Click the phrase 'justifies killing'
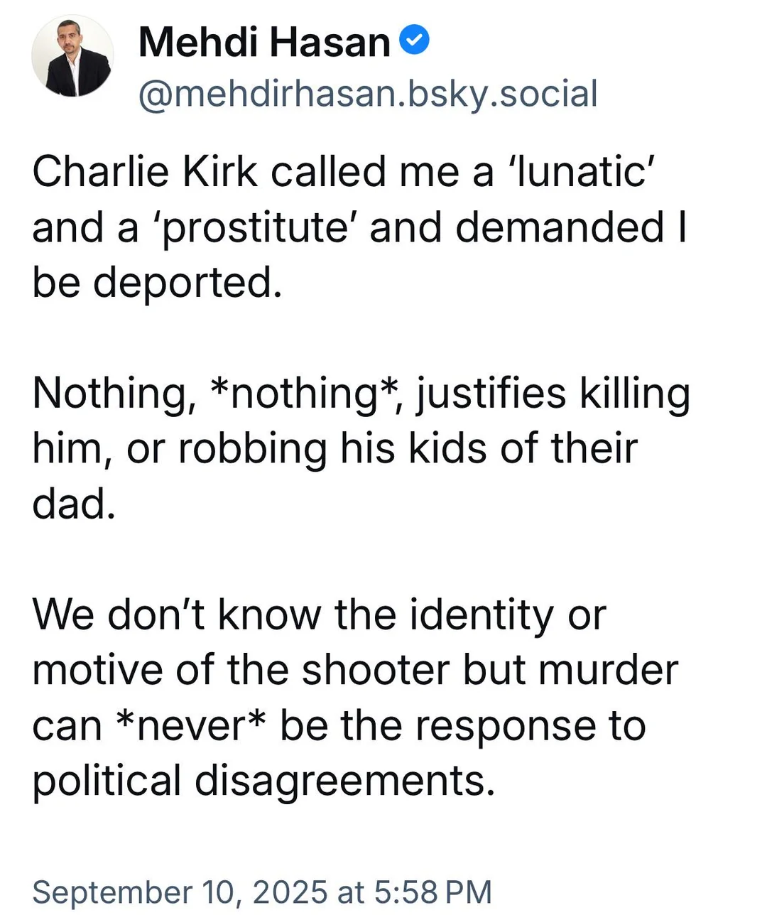Viewport: 767px width, 915px height. (x=553, y=393)
